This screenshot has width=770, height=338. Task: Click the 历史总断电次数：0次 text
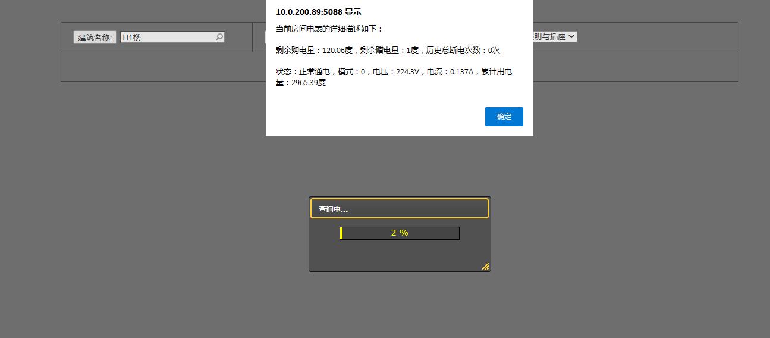(x=463, y=50)
